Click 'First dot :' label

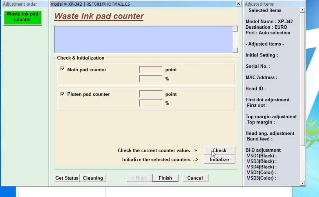[x=257, y=105]
